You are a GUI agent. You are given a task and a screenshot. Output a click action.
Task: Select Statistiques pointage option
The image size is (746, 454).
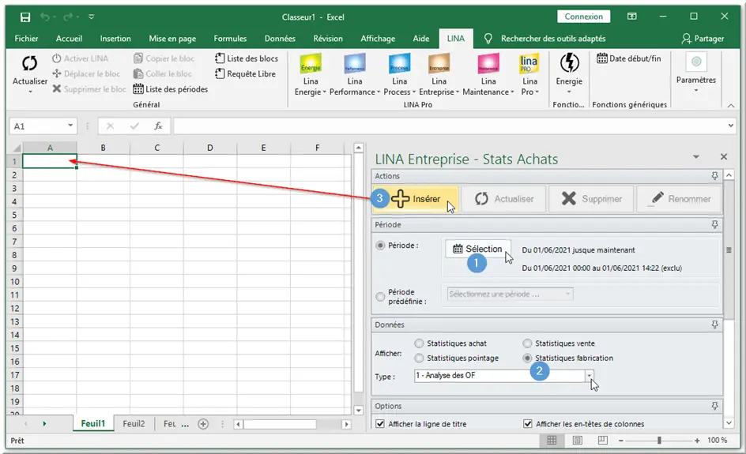[x=419, y=358]
